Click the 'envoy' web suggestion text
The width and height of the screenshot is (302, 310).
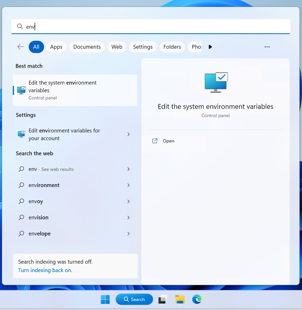point(36,201)
